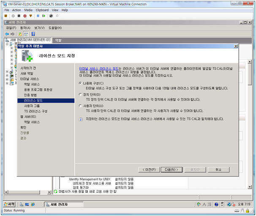This screenshot has width=256, height=216.
Task: Open the VM Action menu
Action: 16,10
